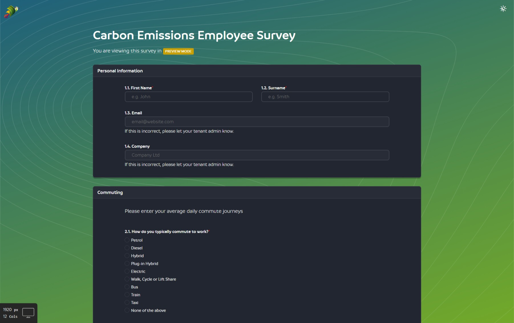Choose Hybrid as commute type

tap(127, 256)
